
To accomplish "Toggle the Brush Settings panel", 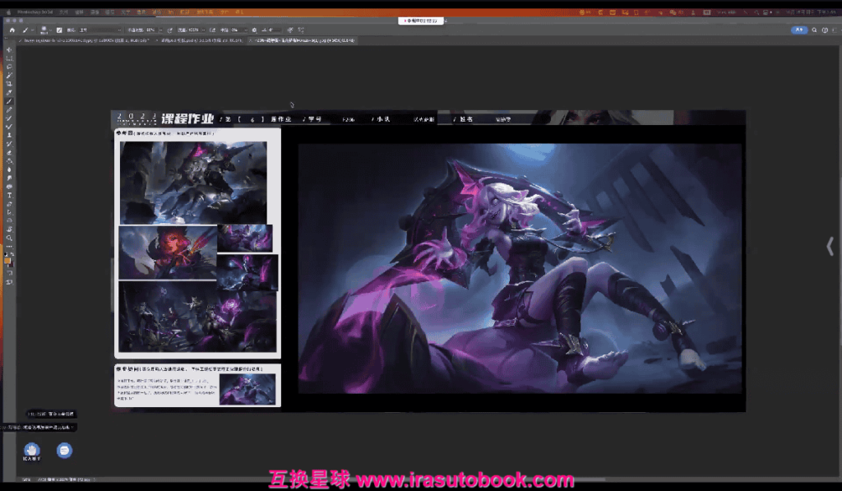I will click(59, 30).
